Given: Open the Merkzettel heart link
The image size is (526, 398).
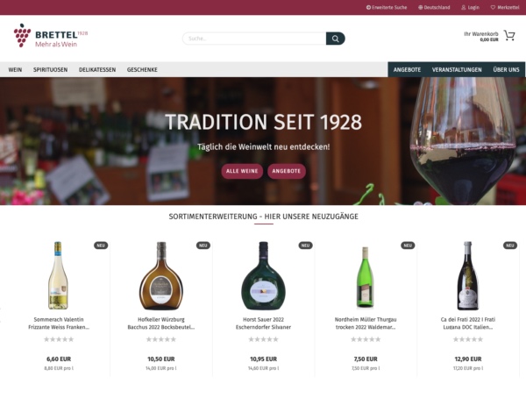Looking at the screenshot, I should [505, 7].
